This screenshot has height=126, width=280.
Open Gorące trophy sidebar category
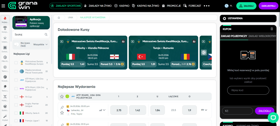click(5, 28)
